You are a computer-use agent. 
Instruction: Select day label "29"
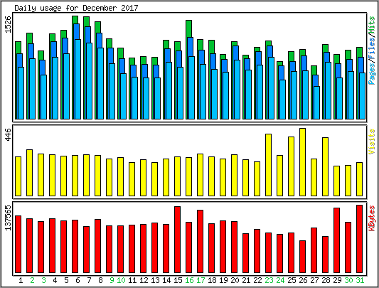[337, 280]
